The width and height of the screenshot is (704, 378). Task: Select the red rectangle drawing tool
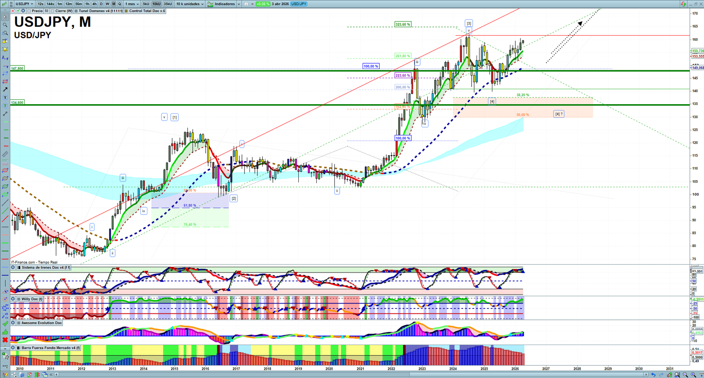(5, 82)
